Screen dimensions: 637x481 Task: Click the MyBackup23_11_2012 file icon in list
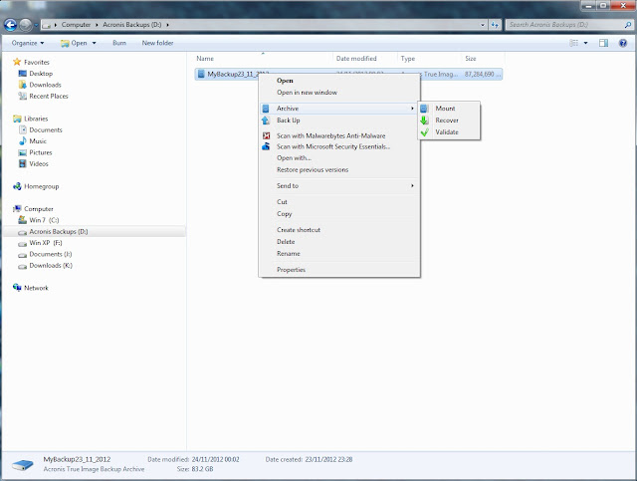pos(201,74)
